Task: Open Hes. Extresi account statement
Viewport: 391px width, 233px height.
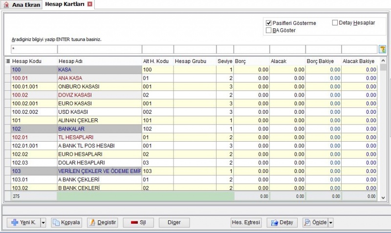Action: (246, 222)
